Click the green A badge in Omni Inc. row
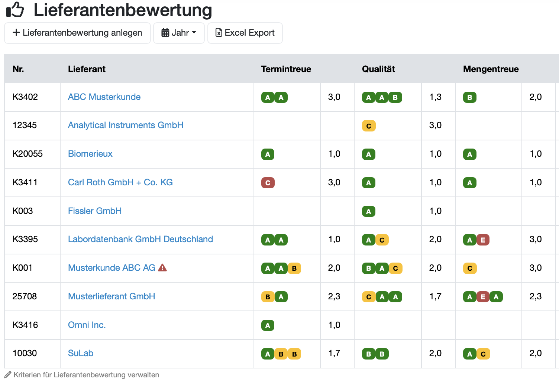The image size is (559, 387). [268, 325]
